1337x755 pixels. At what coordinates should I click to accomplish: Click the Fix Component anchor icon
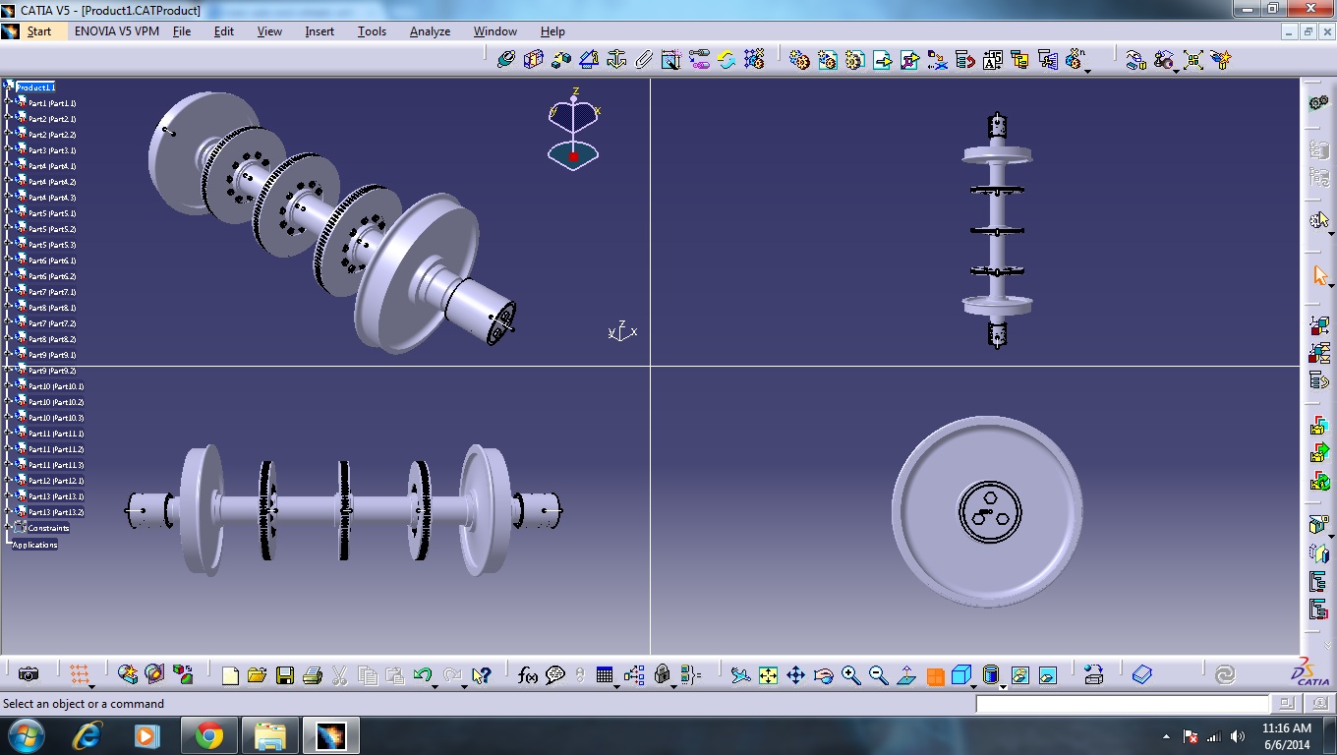tap(616, 60)
